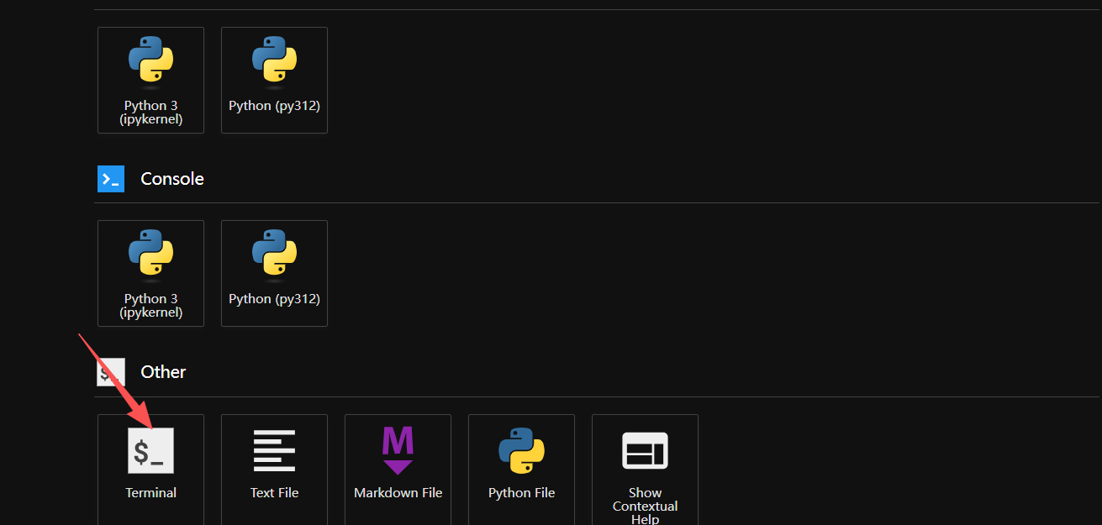Click the Terminal card label

[151, 493]
